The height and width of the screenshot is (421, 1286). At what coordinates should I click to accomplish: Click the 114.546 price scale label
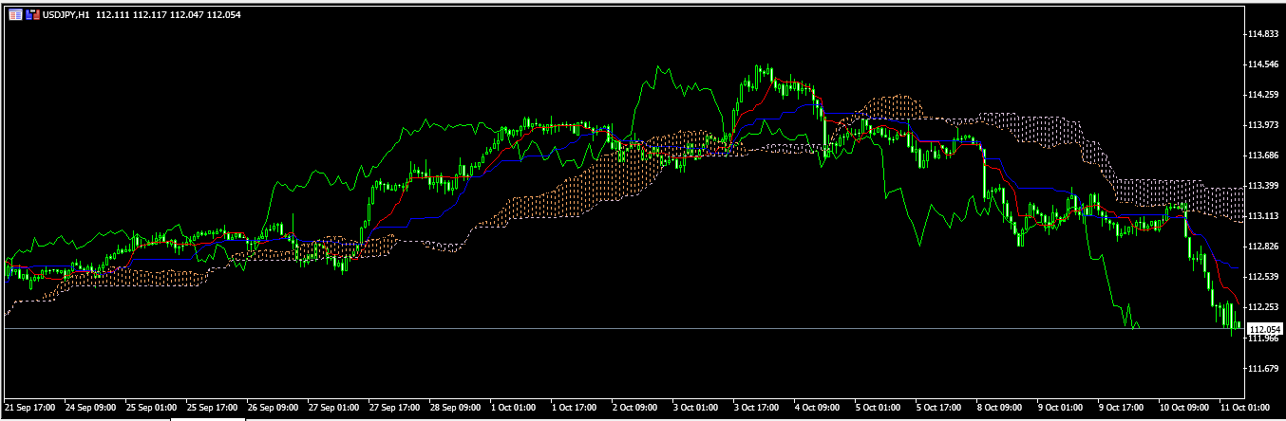click(x=1264, y=64)
